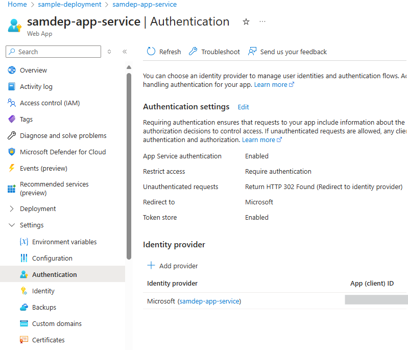Click the Authentication person icon in sidebar
The width and height of the screenshot is (408, 350).
click(x=24, y=274)
